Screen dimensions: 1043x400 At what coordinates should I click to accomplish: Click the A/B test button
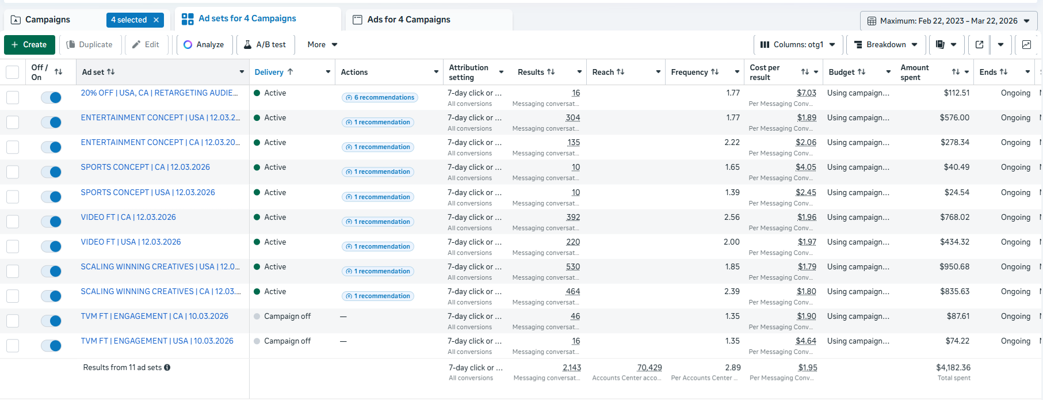click(265, 45)
